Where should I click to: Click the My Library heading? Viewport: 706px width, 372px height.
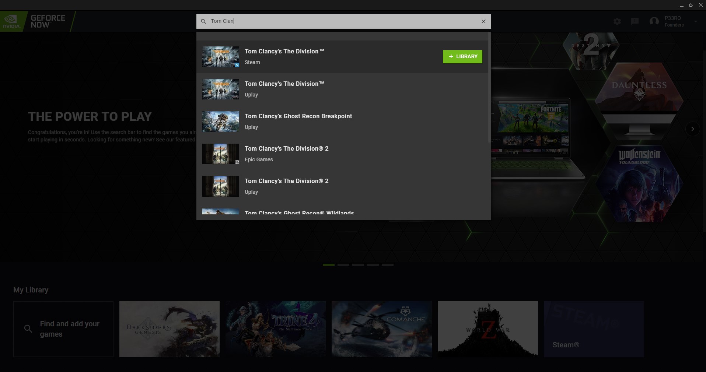pos(31,290)
